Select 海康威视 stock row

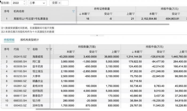[94, 57]
